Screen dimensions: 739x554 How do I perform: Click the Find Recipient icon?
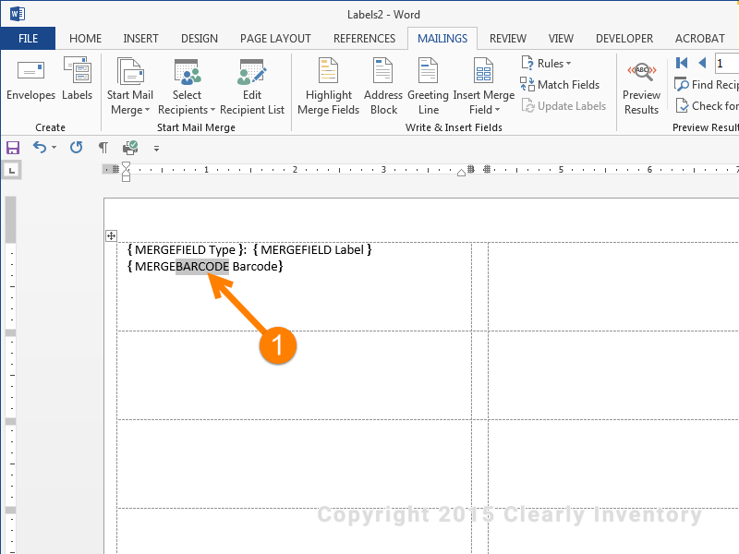tap(682, 84)
